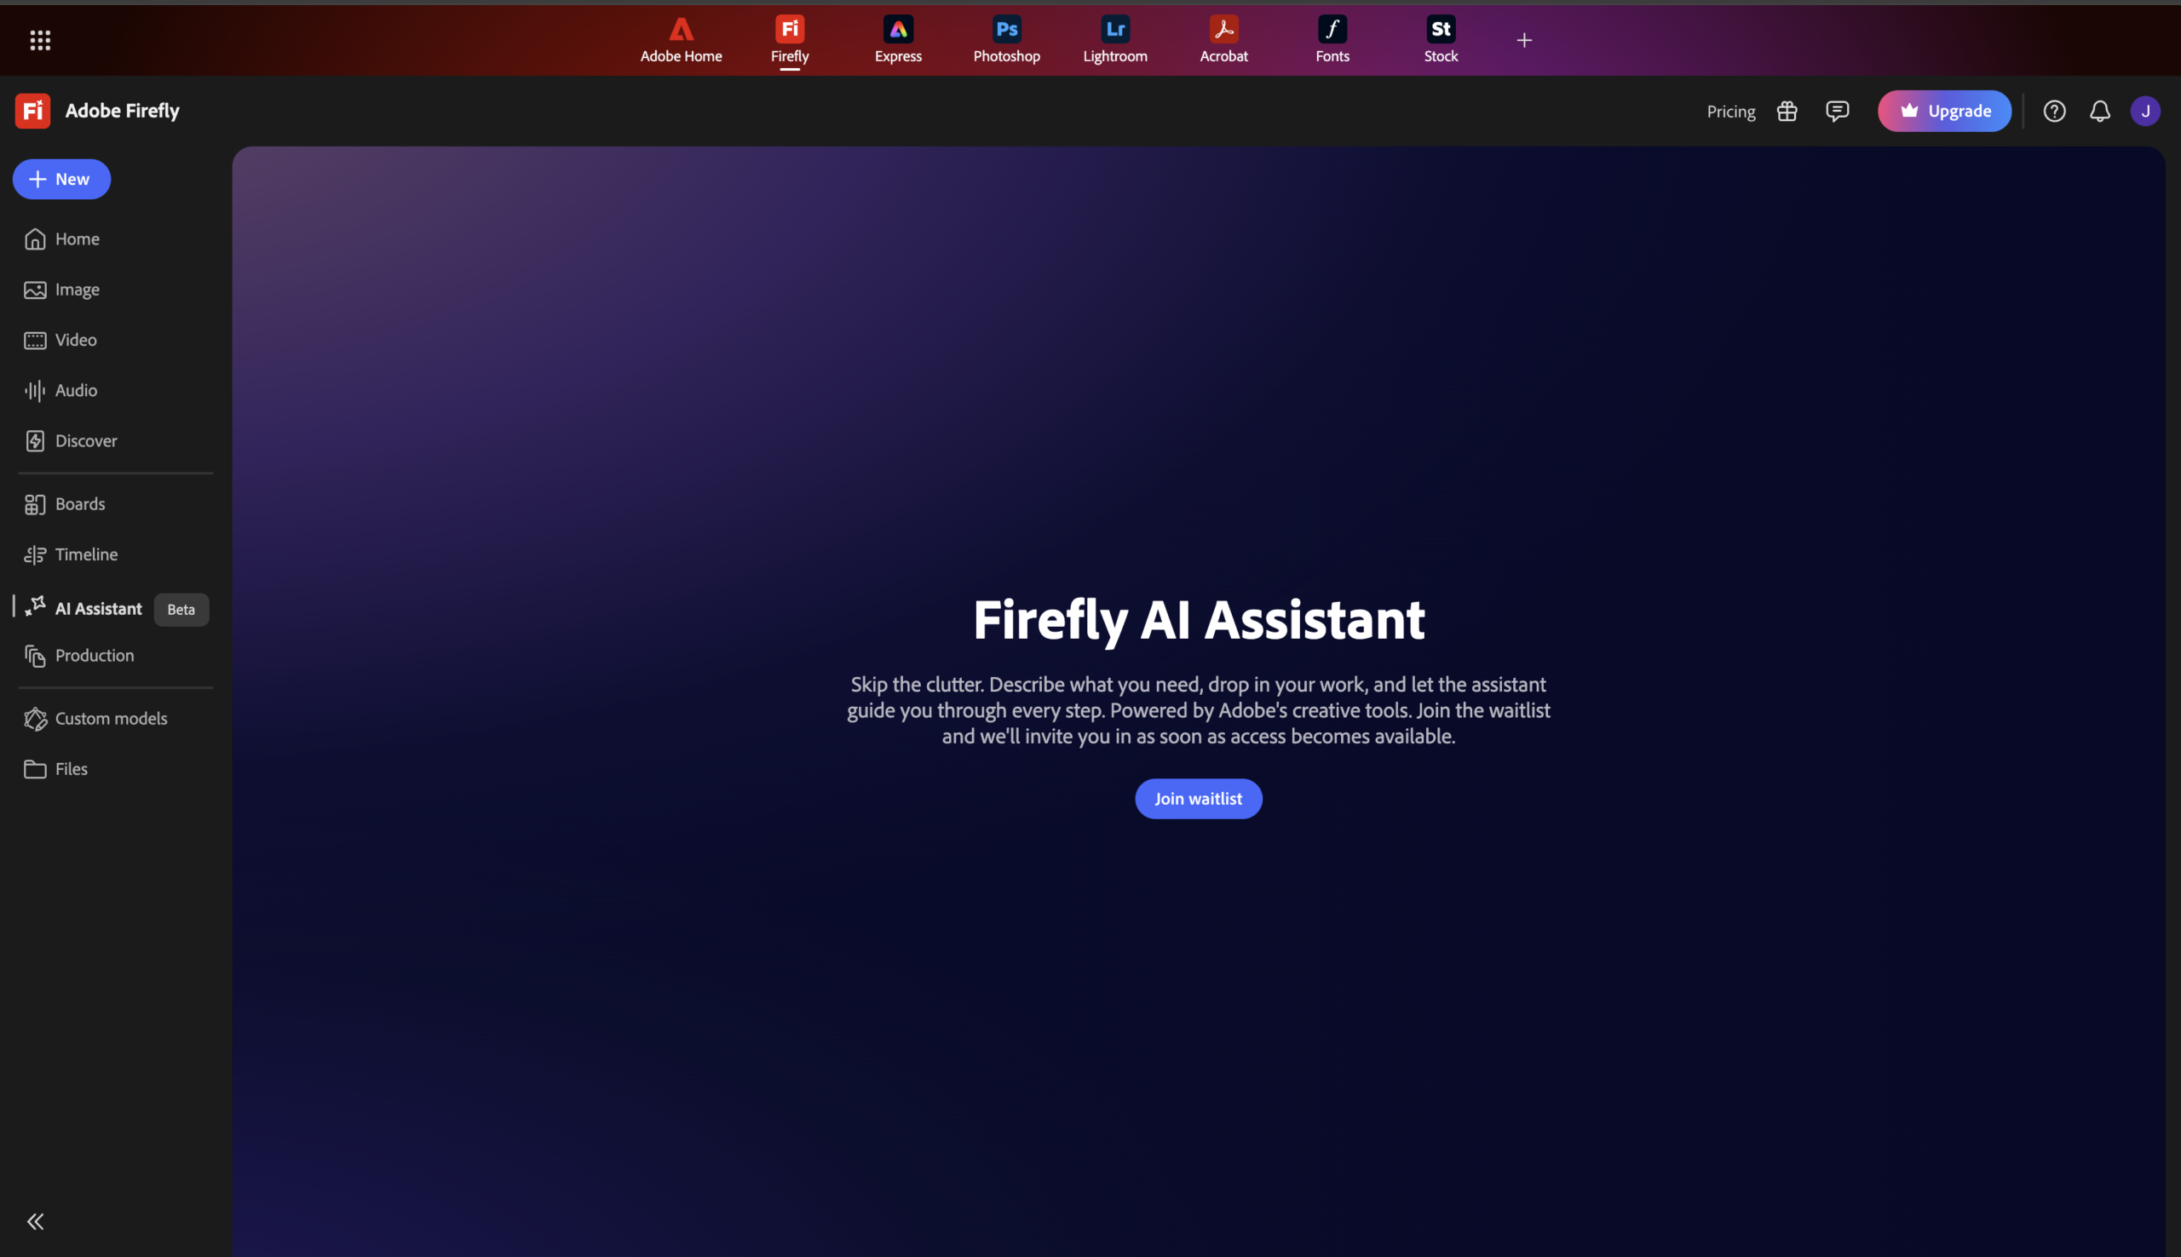
Task: Switch to Adobe Home app
Action: (x=681, y=40)
